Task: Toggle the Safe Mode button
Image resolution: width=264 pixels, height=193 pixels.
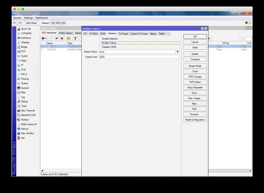Action: click(31, 23)
